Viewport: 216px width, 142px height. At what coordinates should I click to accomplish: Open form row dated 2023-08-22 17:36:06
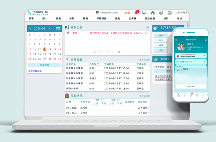(107, 68)
